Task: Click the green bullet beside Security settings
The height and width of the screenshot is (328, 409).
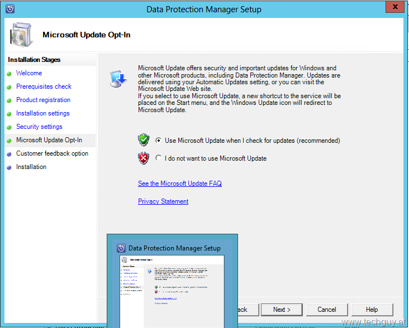Action: tap(9, 127)
